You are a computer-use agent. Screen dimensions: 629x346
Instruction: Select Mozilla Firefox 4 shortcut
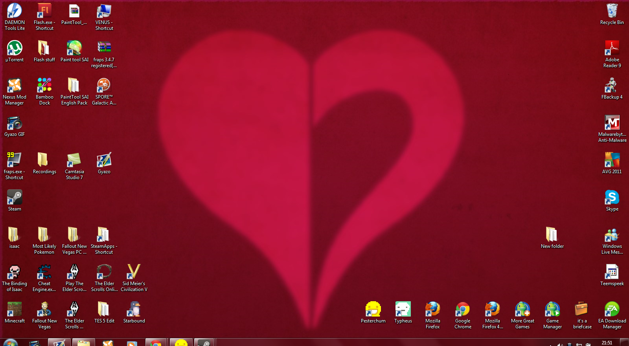tap(493, 315)
